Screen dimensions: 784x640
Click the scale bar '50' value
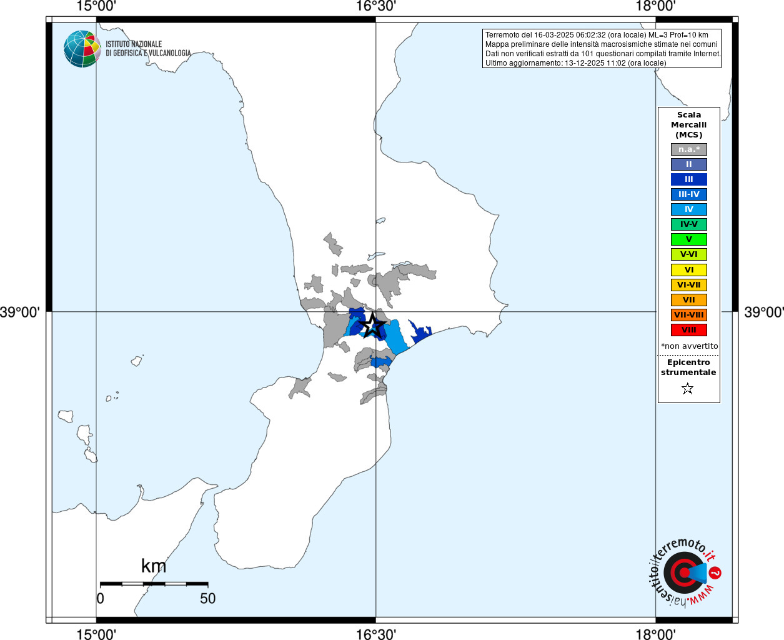click(207, 598)
